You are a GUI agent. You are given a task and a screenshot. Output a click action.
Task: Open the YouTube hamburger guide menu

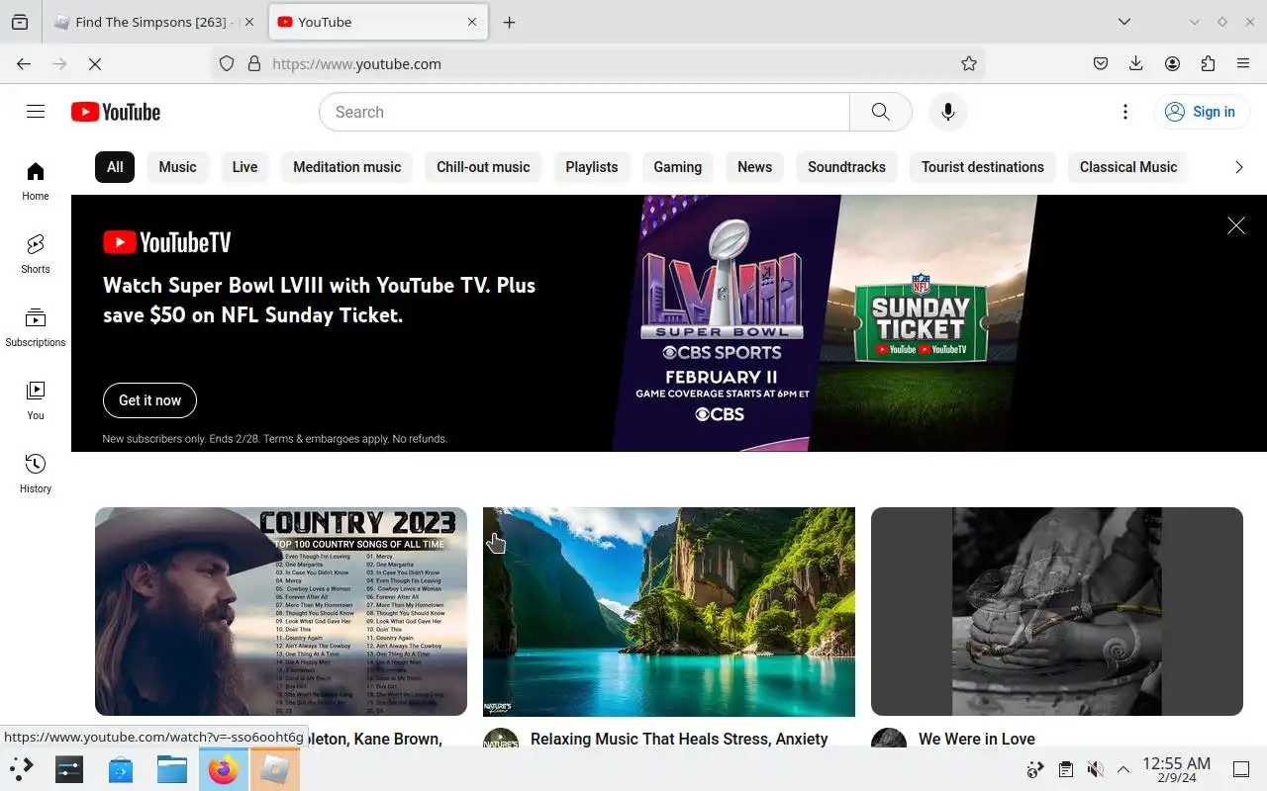(x=36, y=112)
